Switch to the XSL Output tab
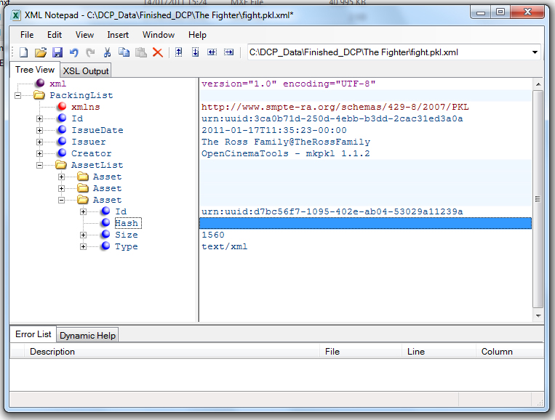 click(86, 71)
